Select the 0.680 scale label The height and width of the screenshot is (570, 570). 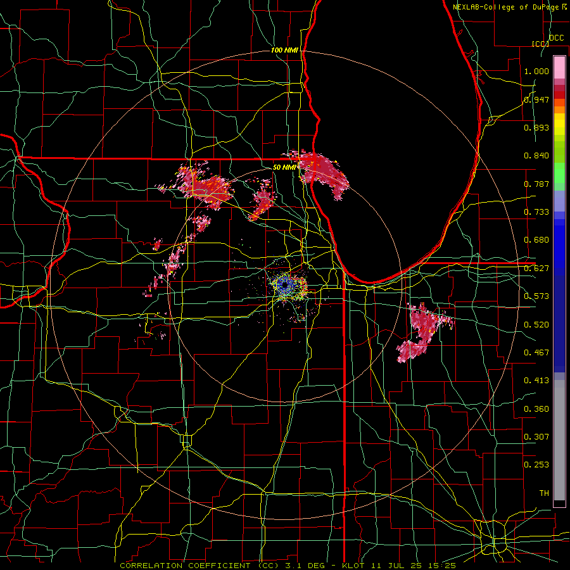point(536,240)
